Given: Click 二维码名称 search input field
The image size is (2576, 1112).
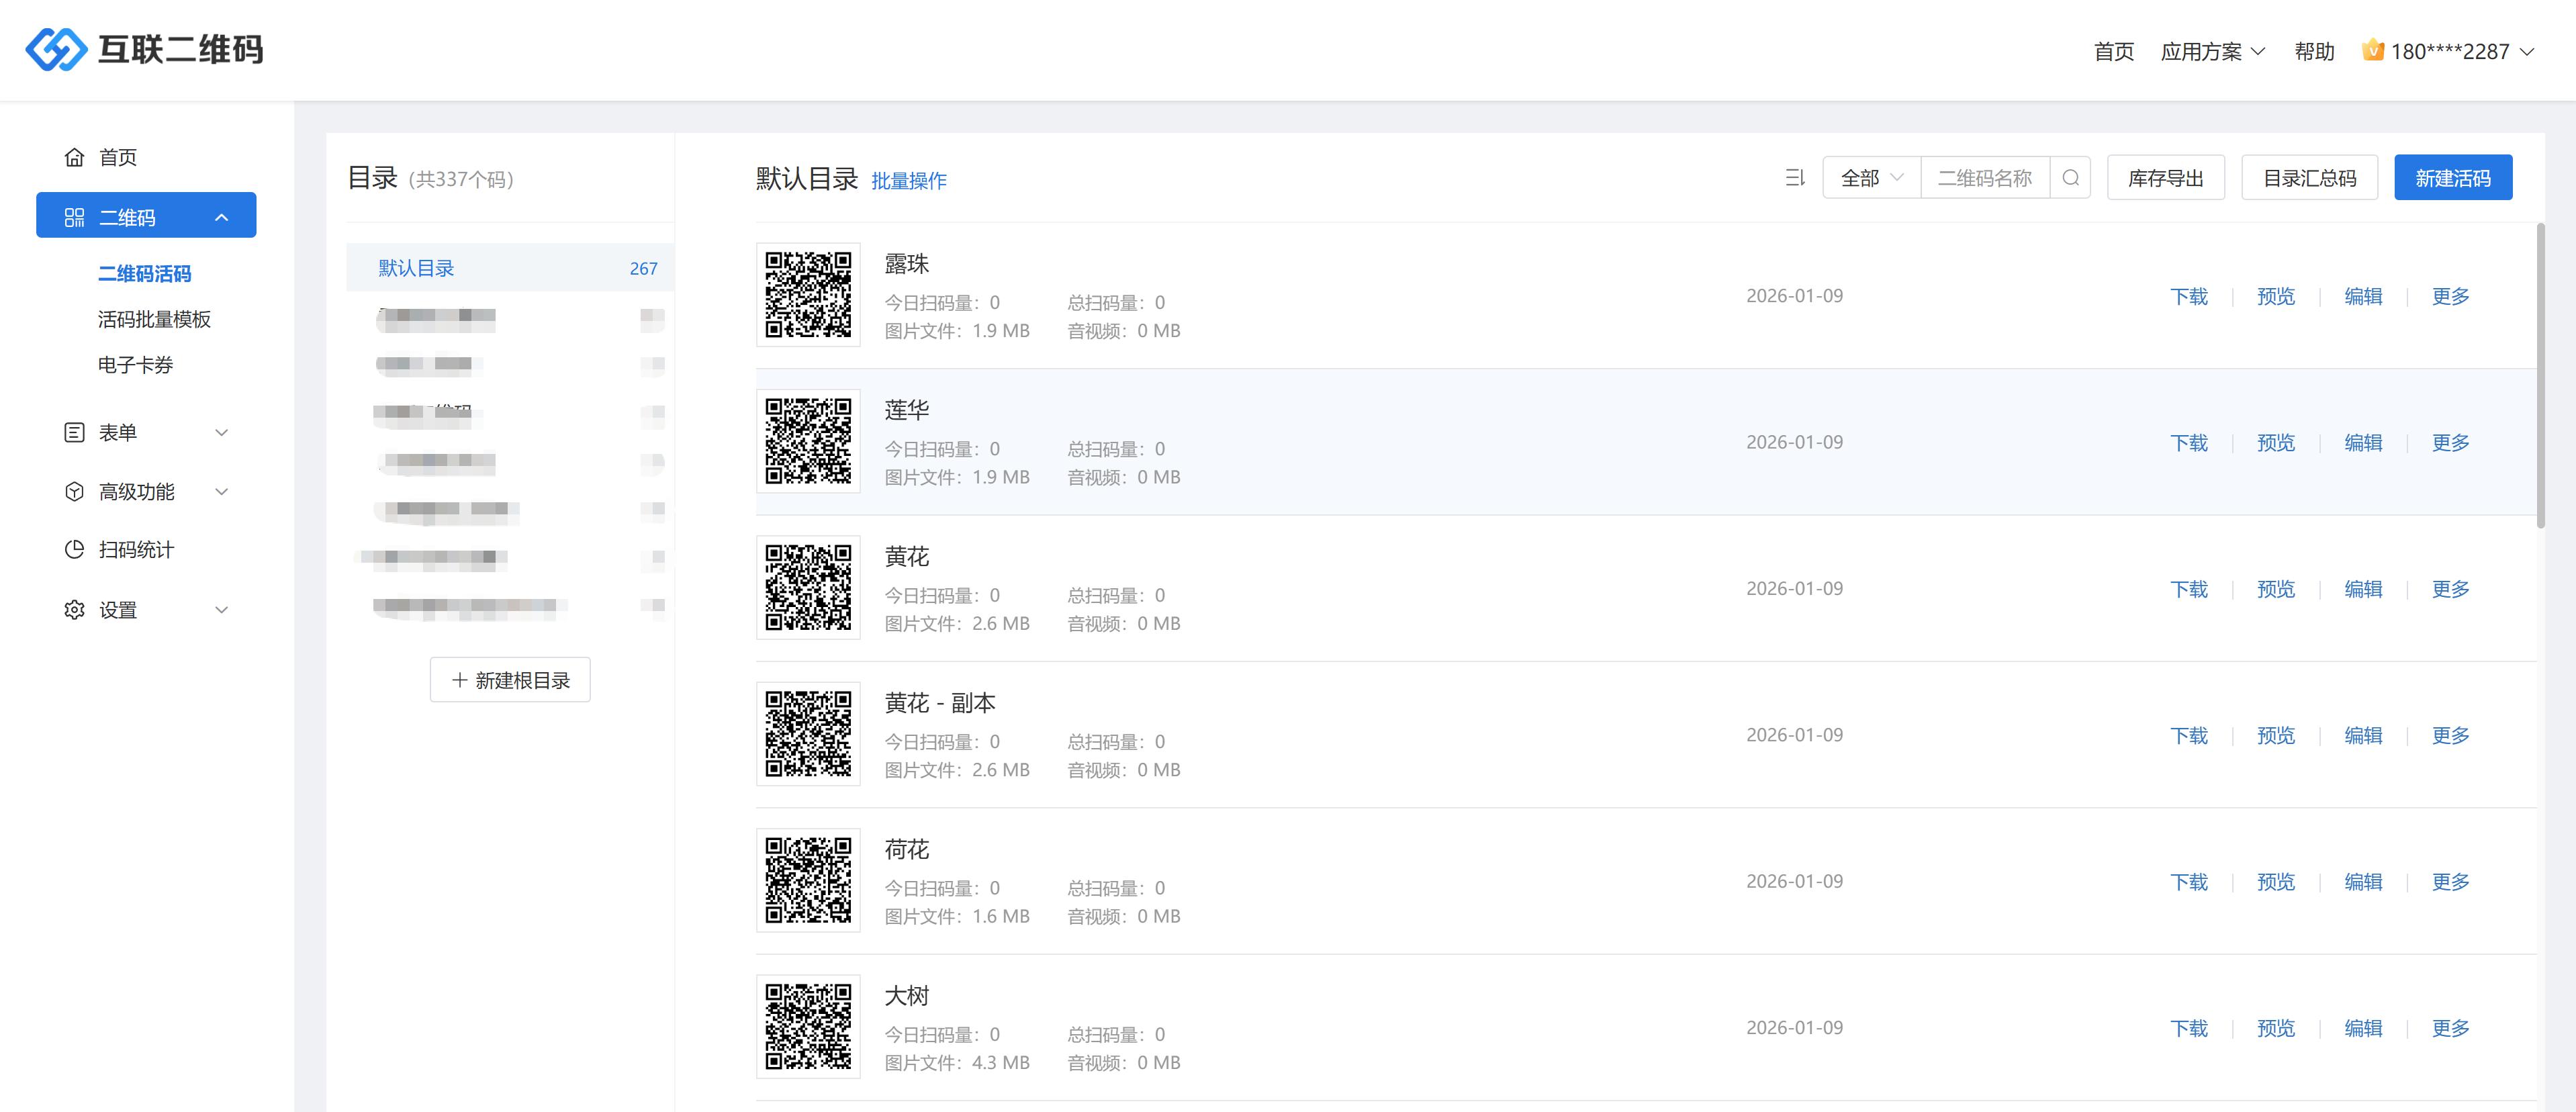Looking at the screenshot, I should [x=1984, y=178].
